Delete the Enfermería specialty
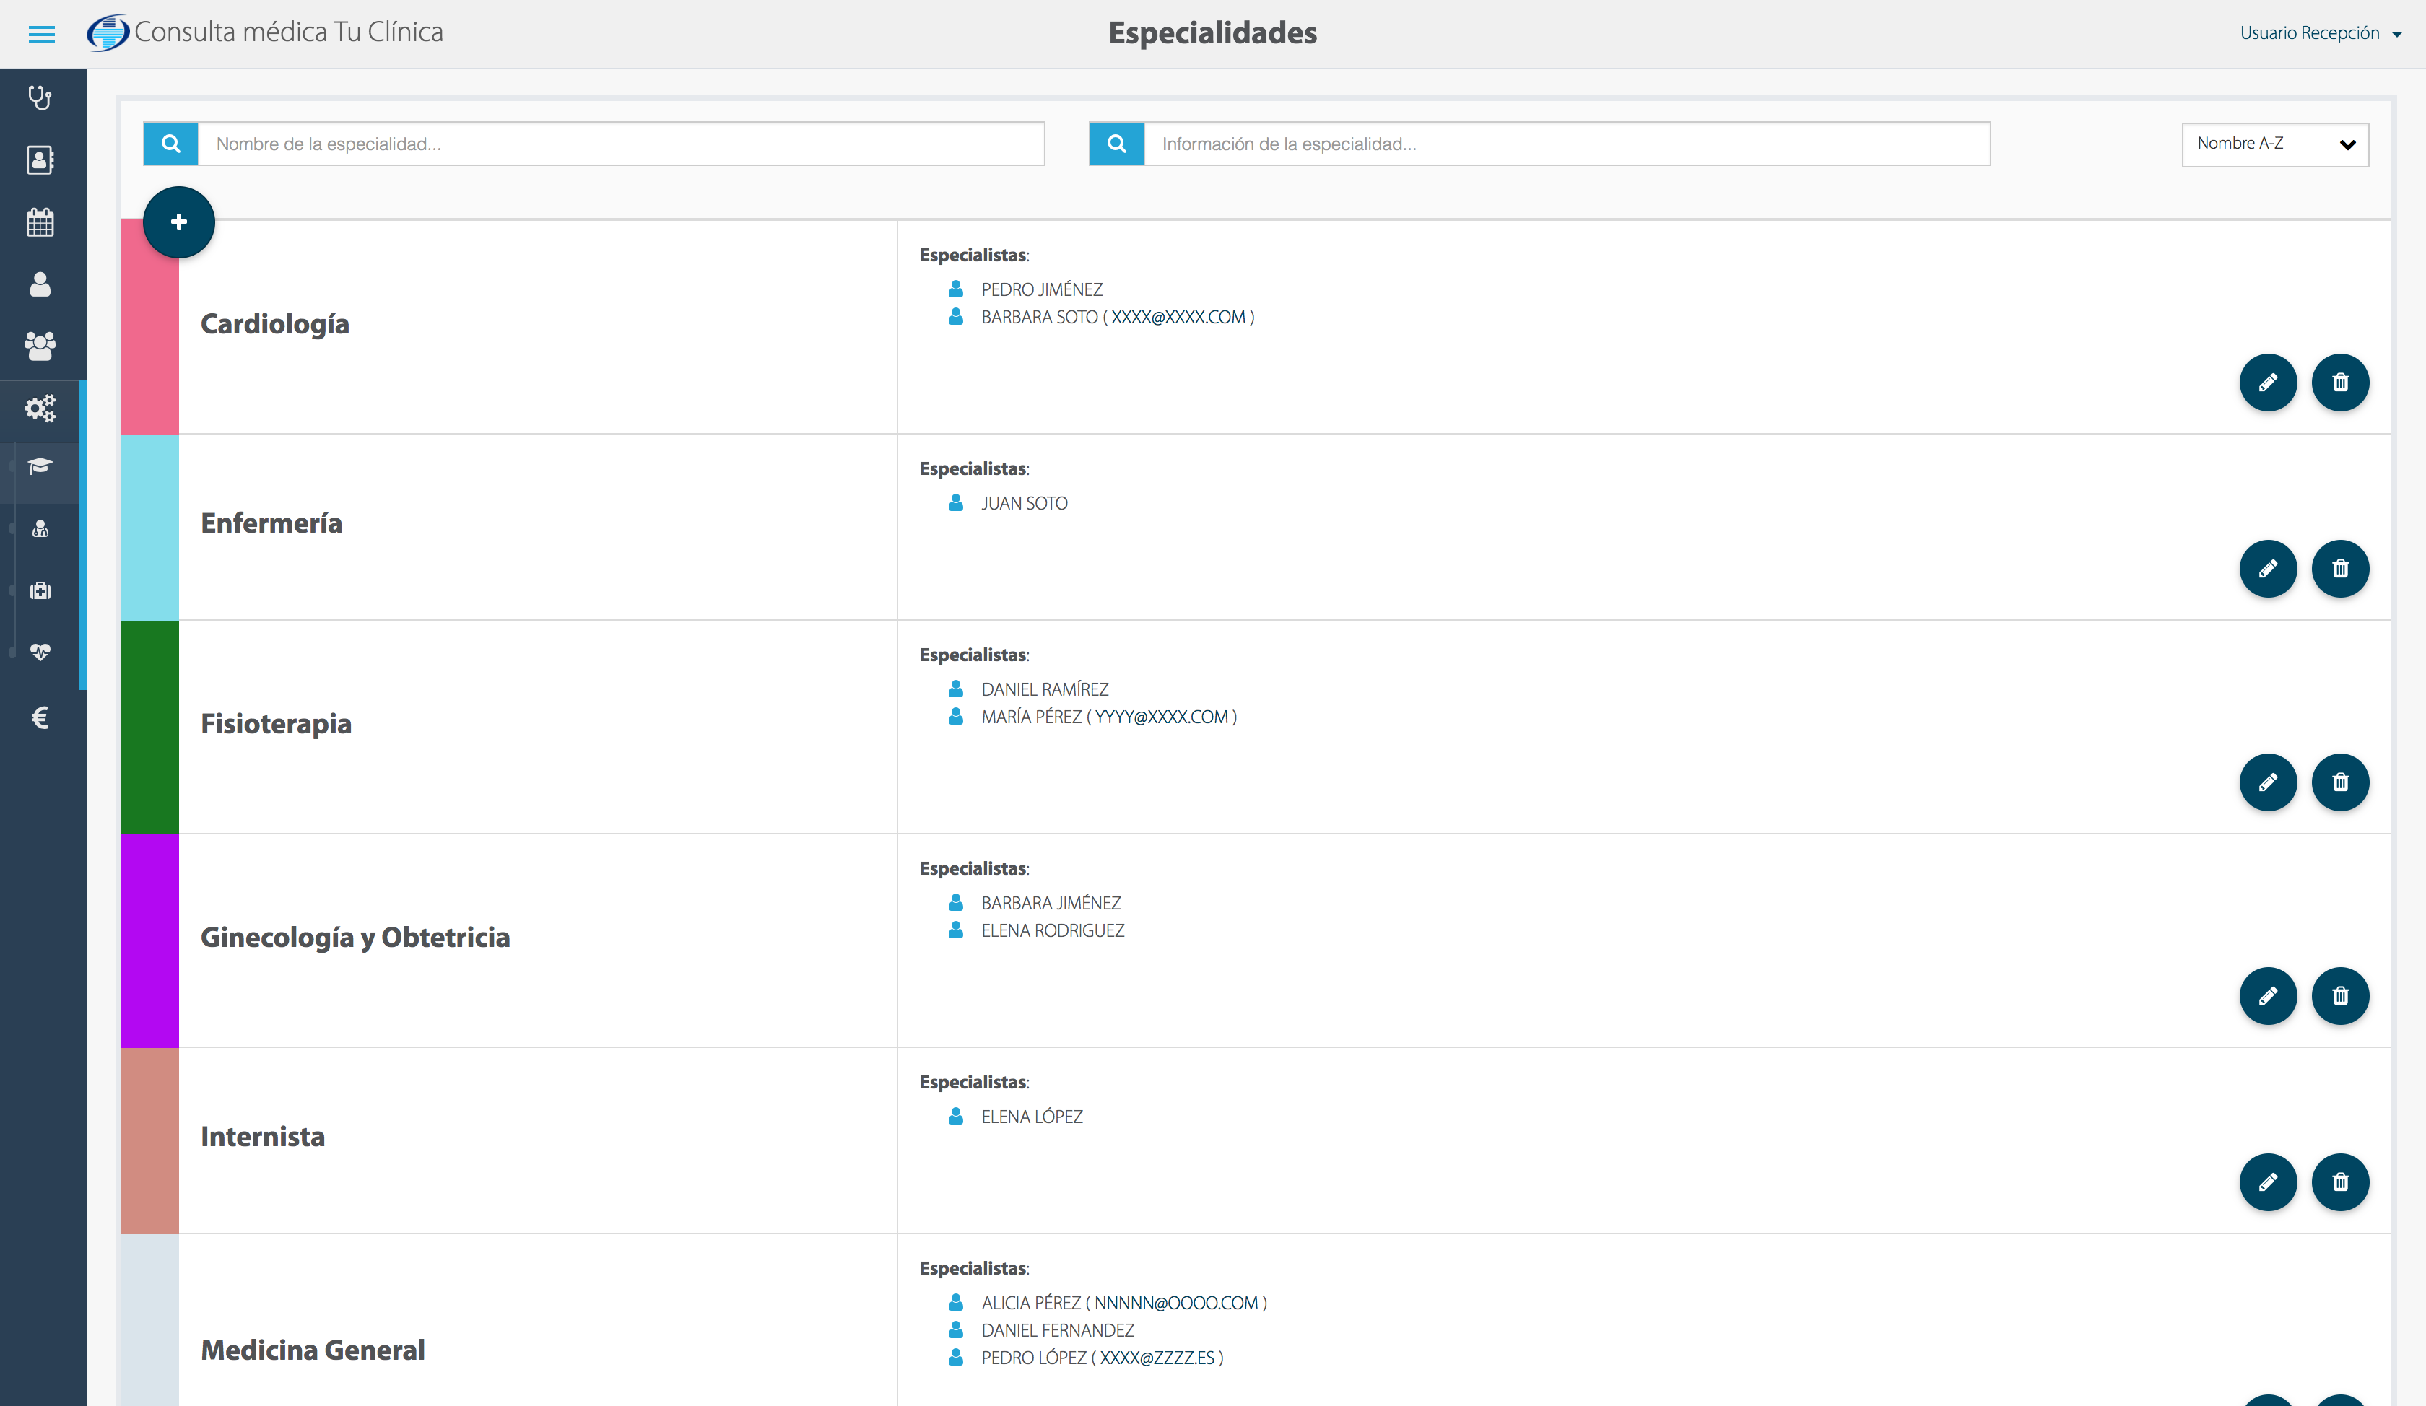 pos(2339,569)
